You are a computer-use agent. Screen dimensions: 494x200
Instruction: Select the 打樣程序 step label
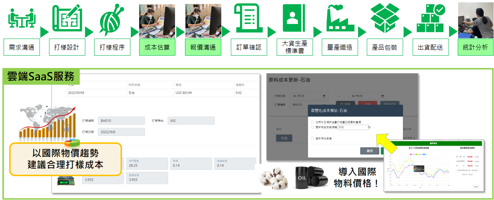[x=112, y=47]
